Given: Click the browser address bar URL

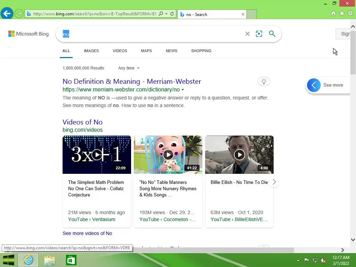Looking at the screenshot, I should tap(95, 14).
